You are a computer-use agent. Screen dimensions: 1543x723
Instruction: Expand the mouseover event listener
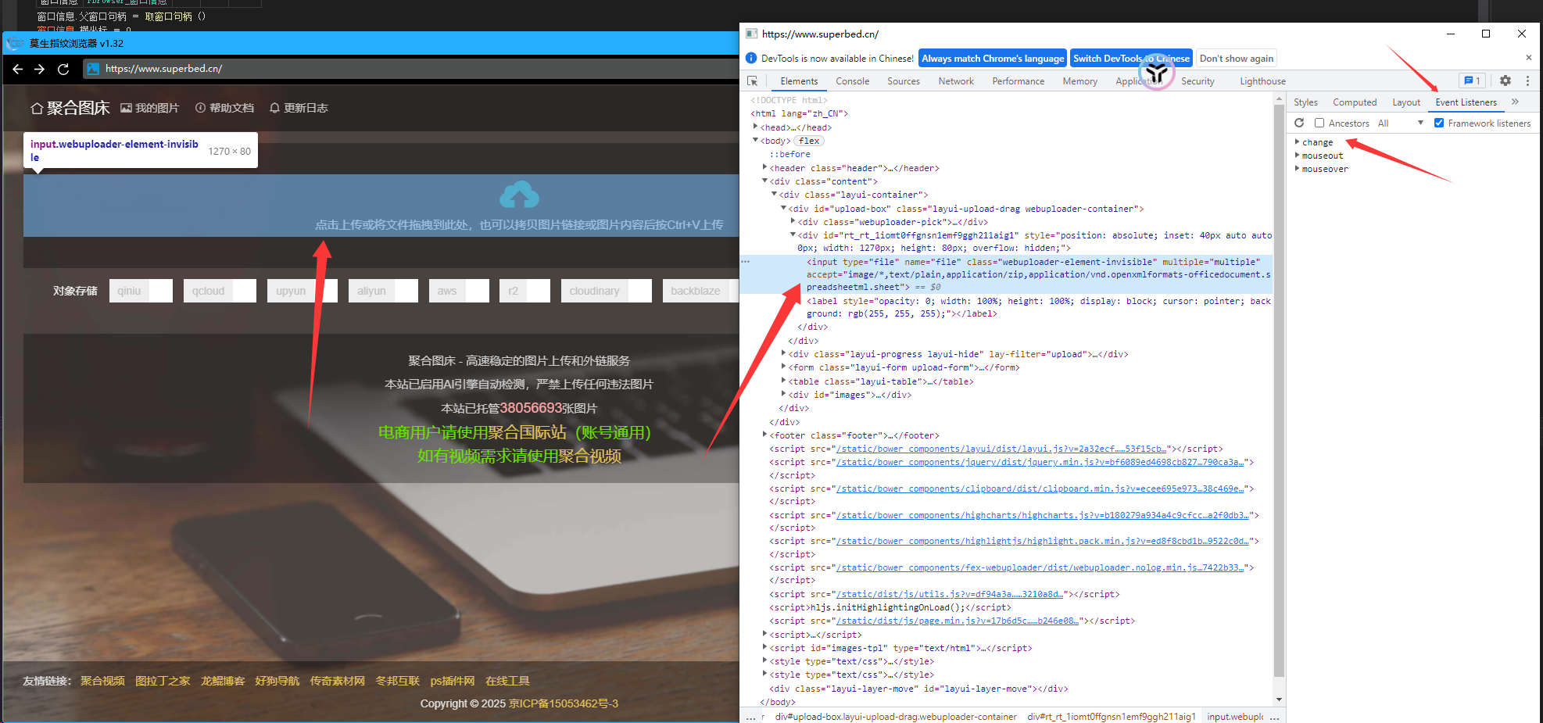coord(1297,169)
